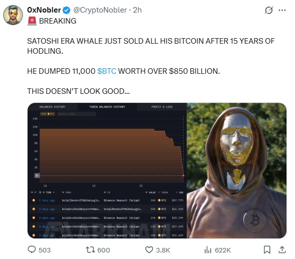Click the BTC token filter chip in the chart

[48, 114]
